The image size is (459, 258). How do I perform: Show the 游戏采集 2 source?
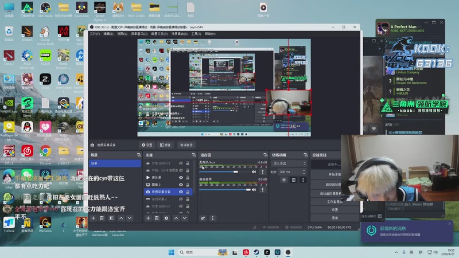click(181, 199)
